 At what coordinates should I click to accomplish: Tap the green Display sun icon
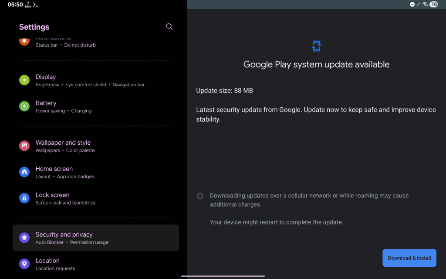coord(24,80)
